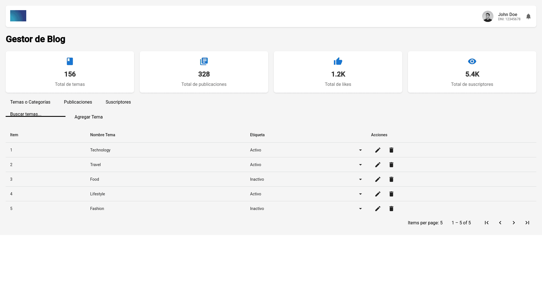Go to the next page of topics
542x304 pixels.
point(513,223)
